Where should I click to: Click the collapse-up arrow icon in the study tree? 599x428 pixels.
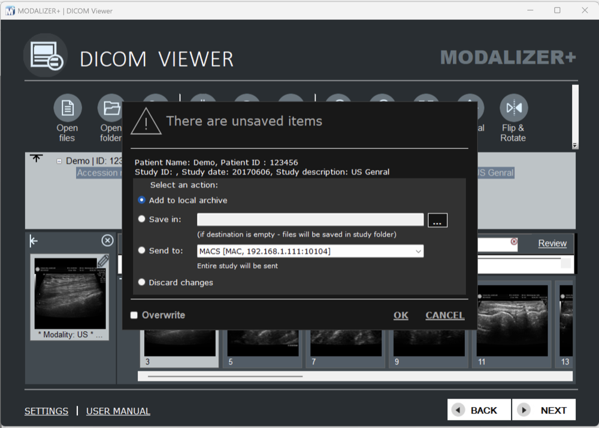pyautogui.click(x=37, y=158)
